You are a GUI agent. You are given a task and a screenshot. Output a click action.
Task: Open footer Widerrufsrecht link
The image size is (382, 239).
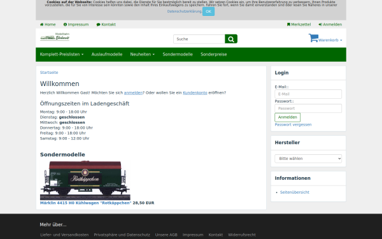pyautogui.click(x=242, y=235)
